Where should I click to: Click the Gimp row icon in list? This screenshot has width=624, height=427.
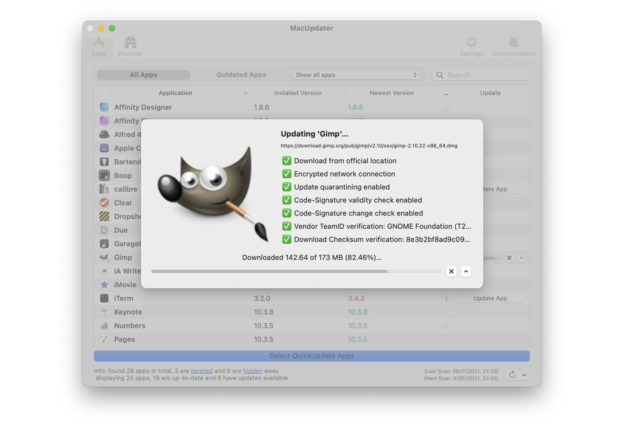[x=104, y=257]
